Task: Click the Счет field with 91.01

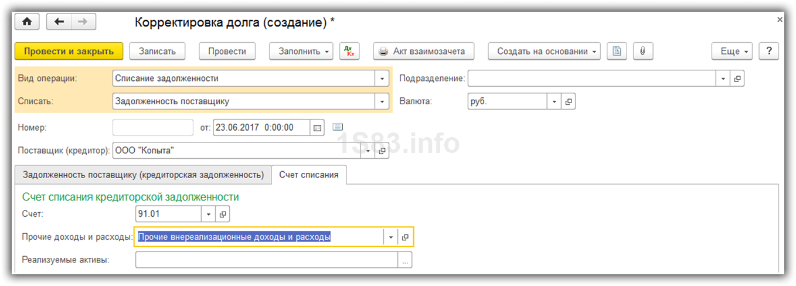Action: tap(169, 214)
